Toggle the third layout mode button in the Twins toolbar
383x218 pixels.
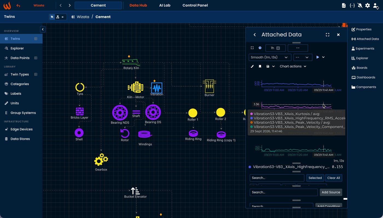(63, 17)
